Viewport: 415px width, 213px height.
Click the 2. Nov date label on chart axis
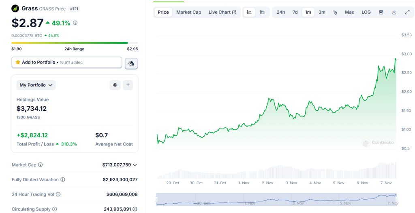coord(267,183)
